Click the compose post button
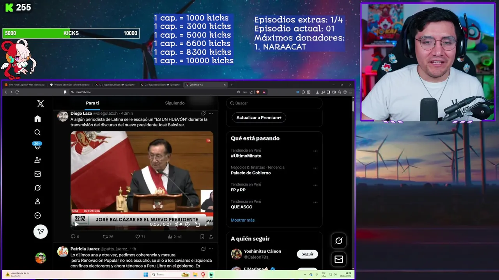The height and width of the screenshot is (280, 499). click(x=41, y=231)
